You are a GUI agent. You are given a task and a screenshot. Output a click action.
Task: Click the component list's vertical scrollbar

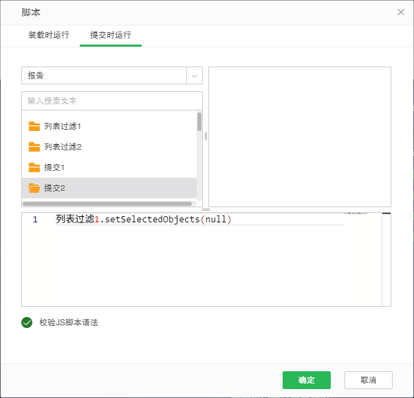coord(199,122)
